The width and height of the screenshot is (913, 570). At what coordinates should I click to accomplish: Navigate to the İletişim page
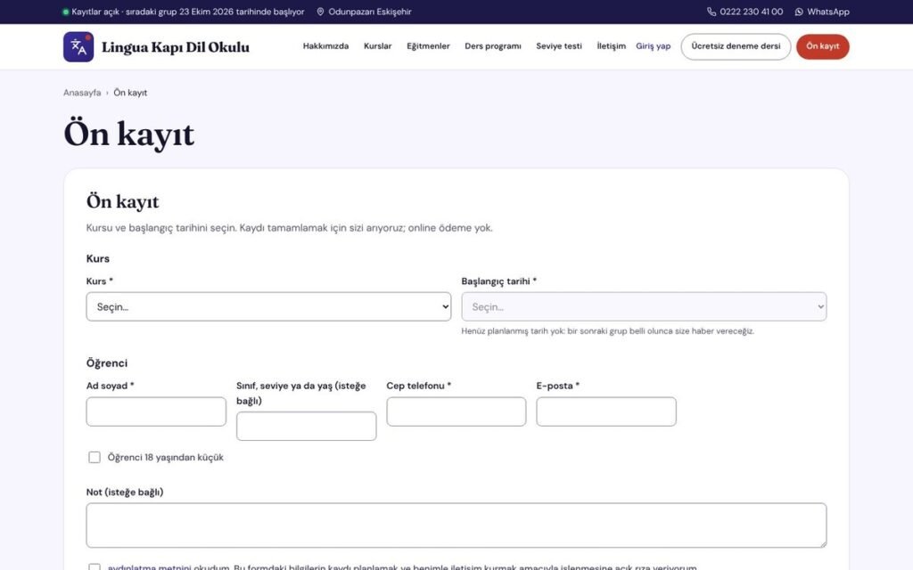tap(612, 46)
